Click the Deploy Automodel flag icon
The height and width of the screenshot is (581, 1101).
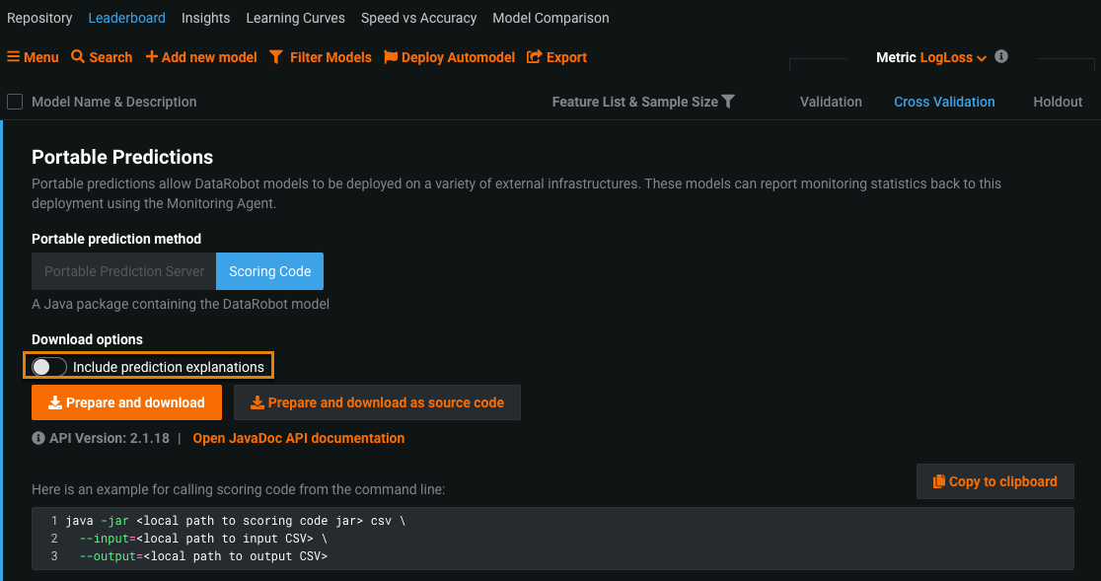pos(391,57)
